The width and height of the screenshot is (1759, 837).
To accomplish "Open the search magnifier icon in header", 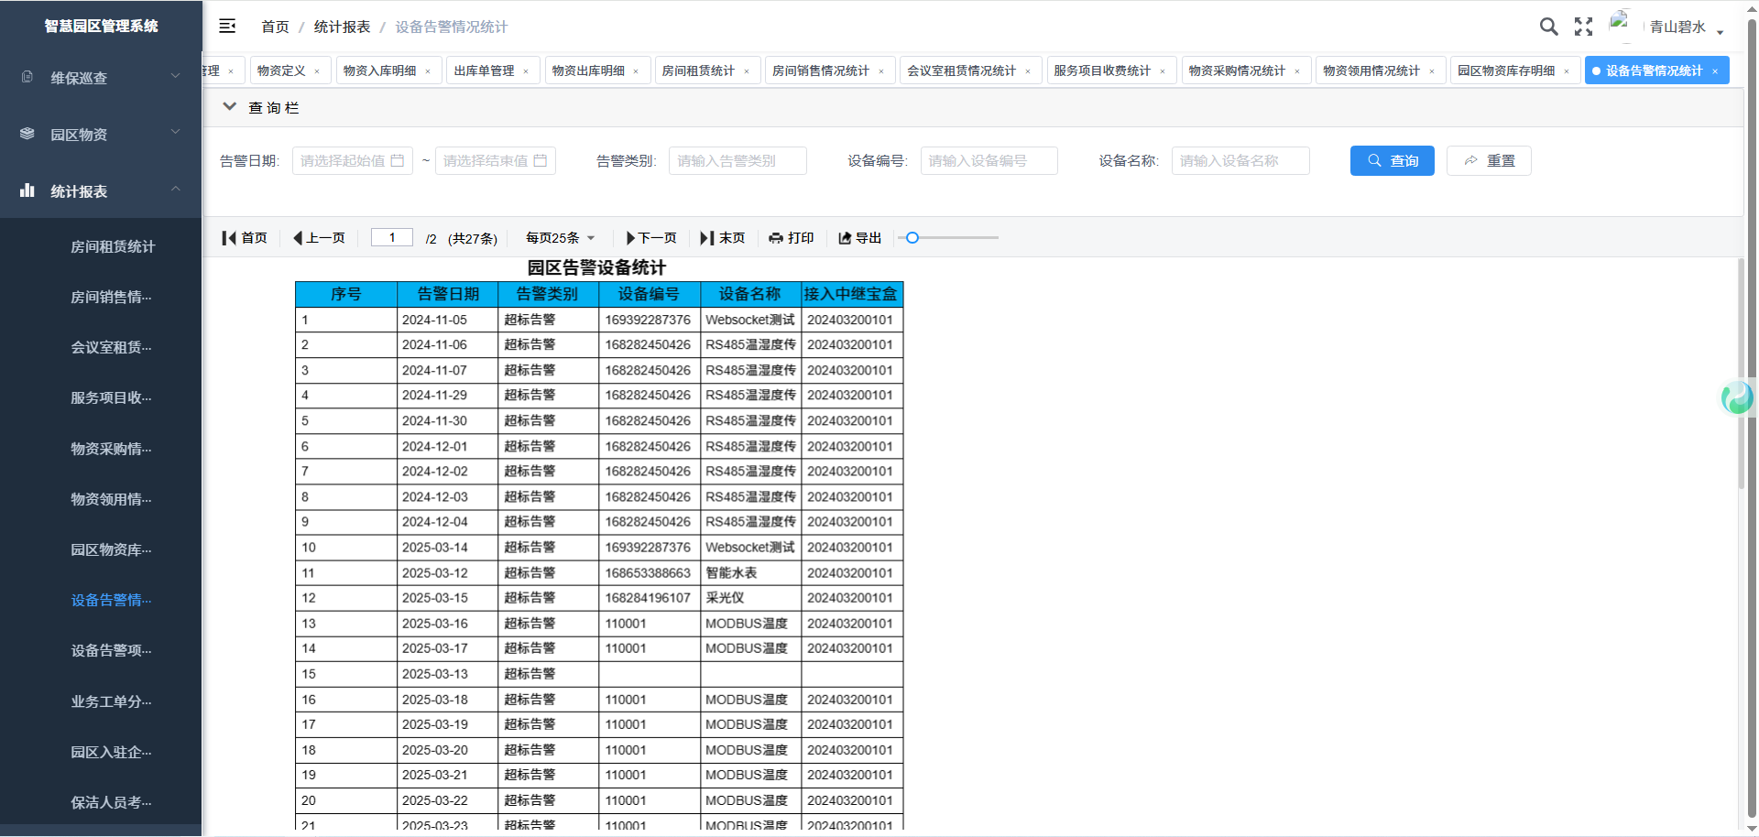I will (x=1548, y=27).
